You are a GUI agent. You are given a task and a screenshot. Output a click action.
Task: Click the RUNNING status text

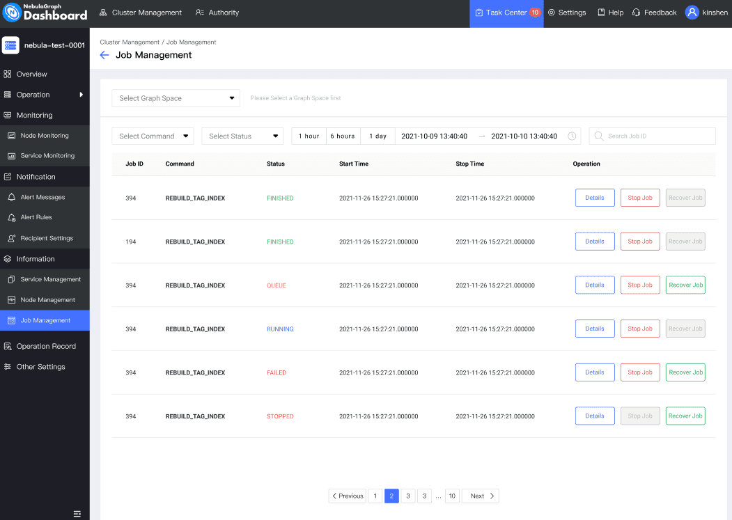click(280, 329)
